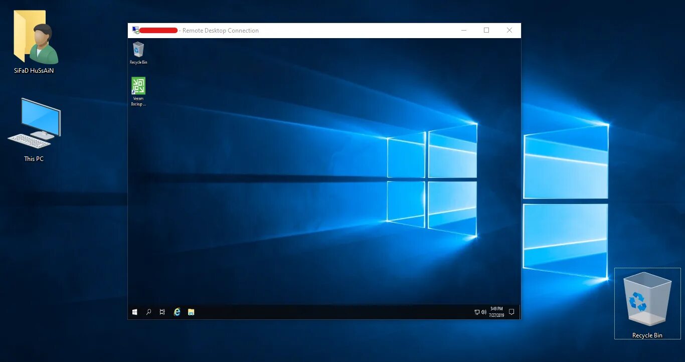Viewport: 685px width, 362px height.
Task: Click the remote network tray icon
Action: tap(477, 312)
